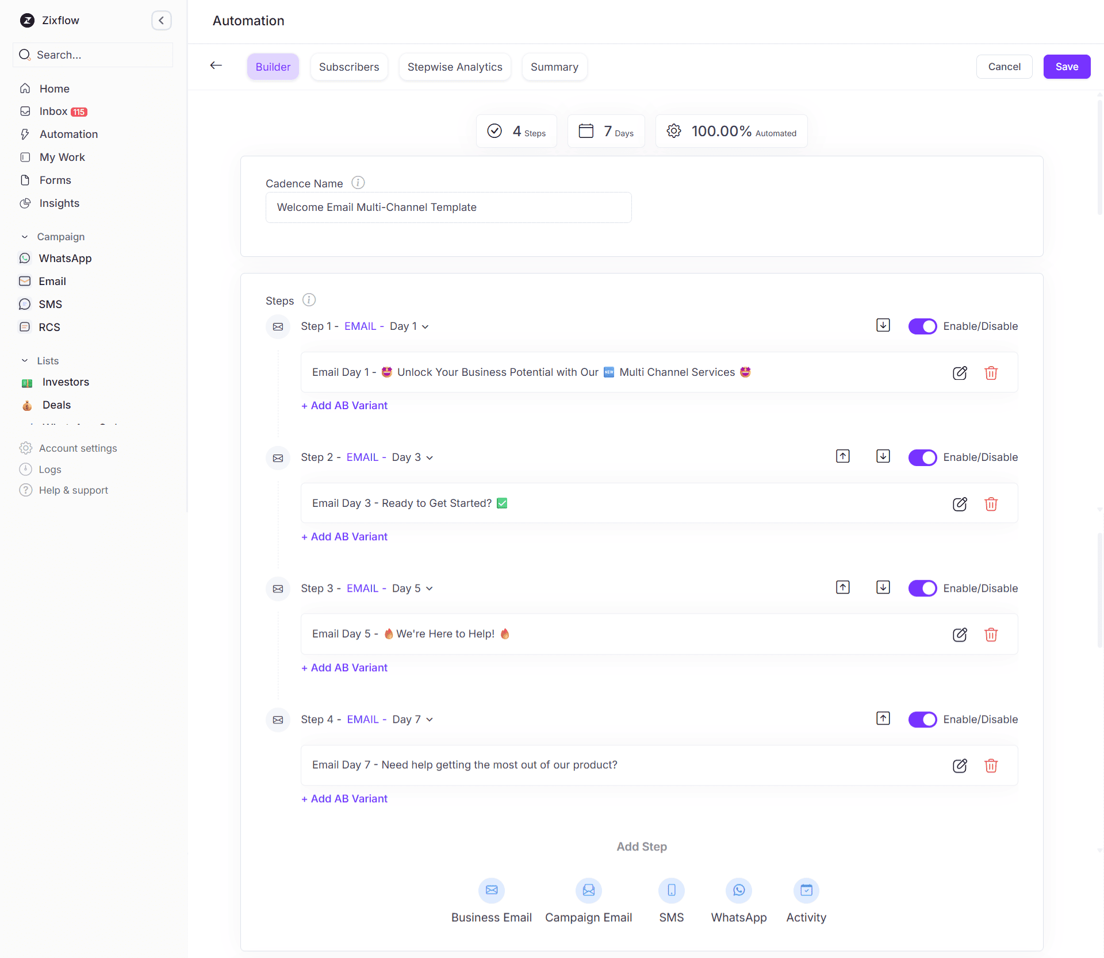The width and height of the screenshot is (1104, 958).
Task: Move Step 2 up with the arrow icon
Action: [842, 456]
